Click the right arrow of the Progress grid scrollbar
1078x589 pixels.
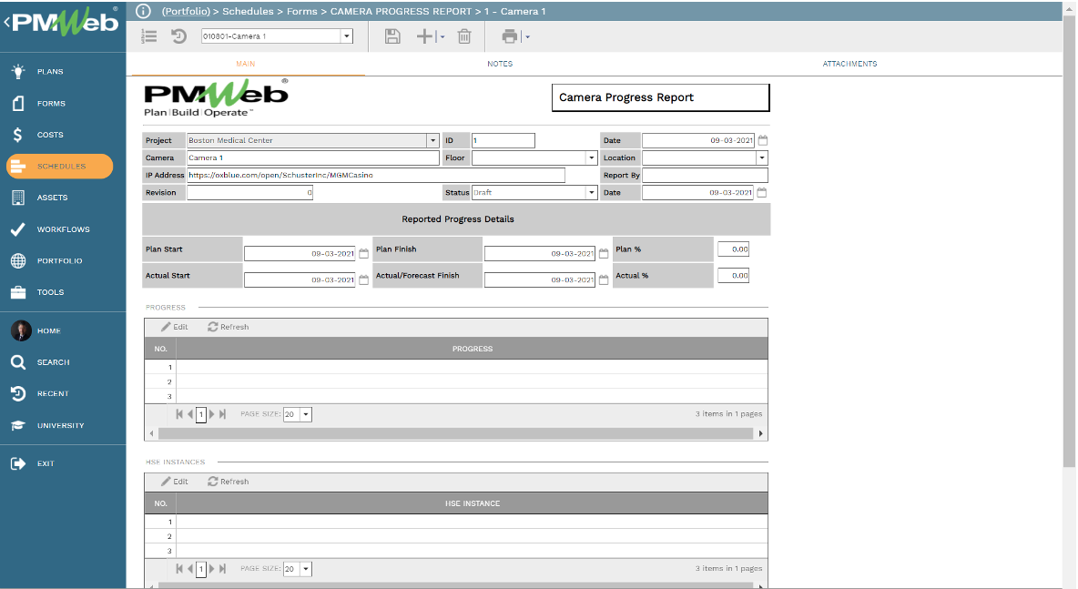760,433
